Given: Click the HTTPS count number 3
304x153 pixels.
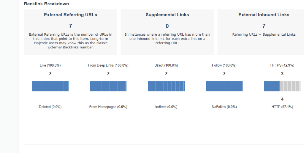Looking at the screenshot, I should pyautogui.click(x=282, y=74).
